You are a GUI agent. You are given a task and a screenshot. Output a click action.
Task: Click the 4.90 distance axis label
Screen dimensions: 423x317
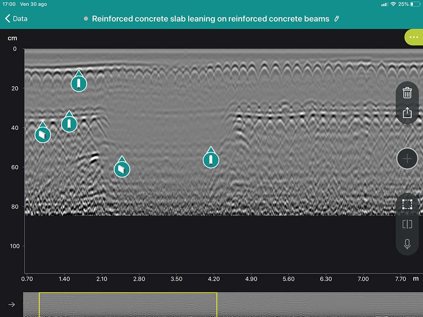[251, 279]
